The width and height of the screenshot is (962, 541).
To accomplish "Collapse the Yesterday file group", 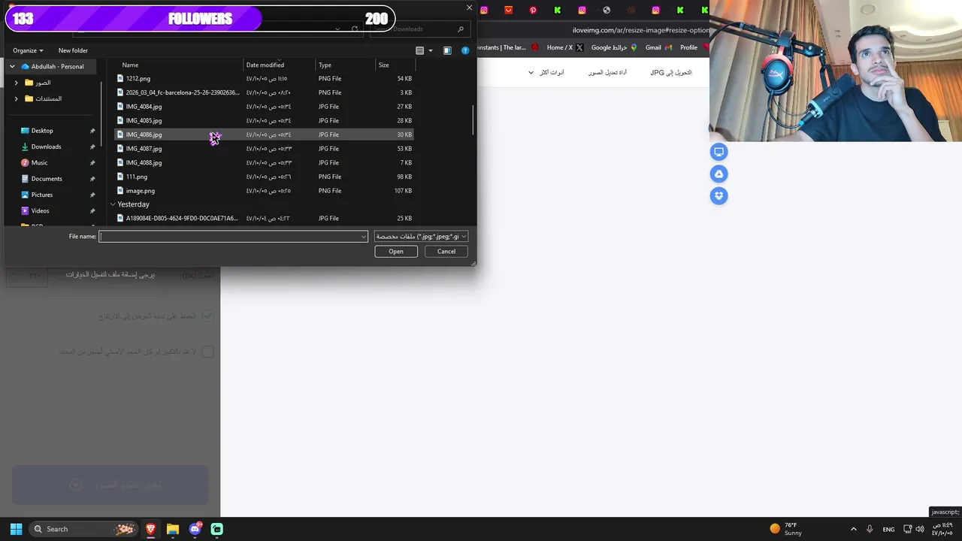I will coord(113,204).
